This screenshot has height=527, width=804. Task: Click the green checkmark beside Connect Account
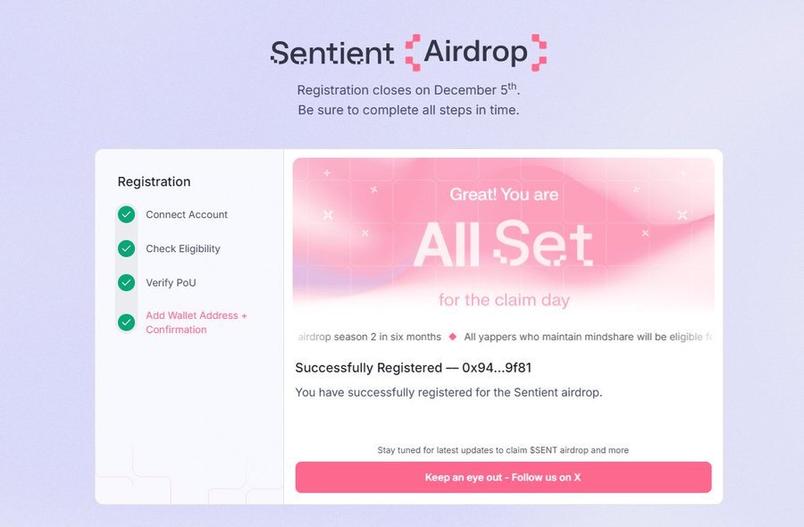tap(127, 214)
